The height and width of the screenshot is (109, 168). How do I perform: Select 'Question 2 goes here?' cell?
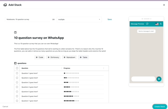pyautogui.click(x=30, y=78)
